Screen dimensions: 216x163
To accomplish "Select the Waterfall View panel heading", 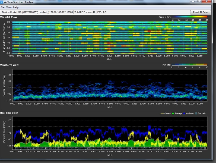I will [9, 17].
